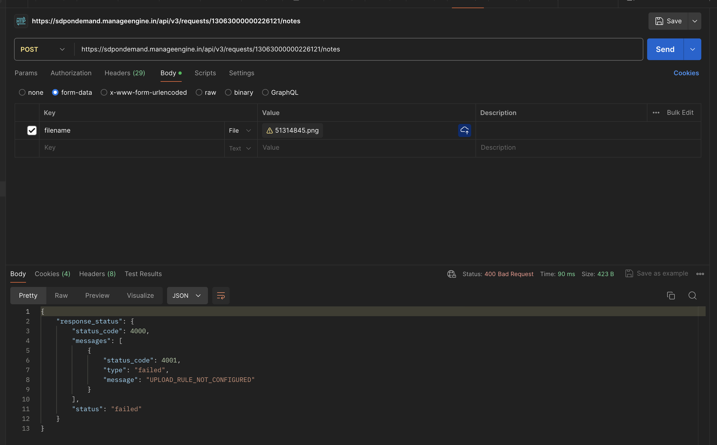Toggle the word wrap lines icon
717x445 pixels.
(x=220, y=296)
